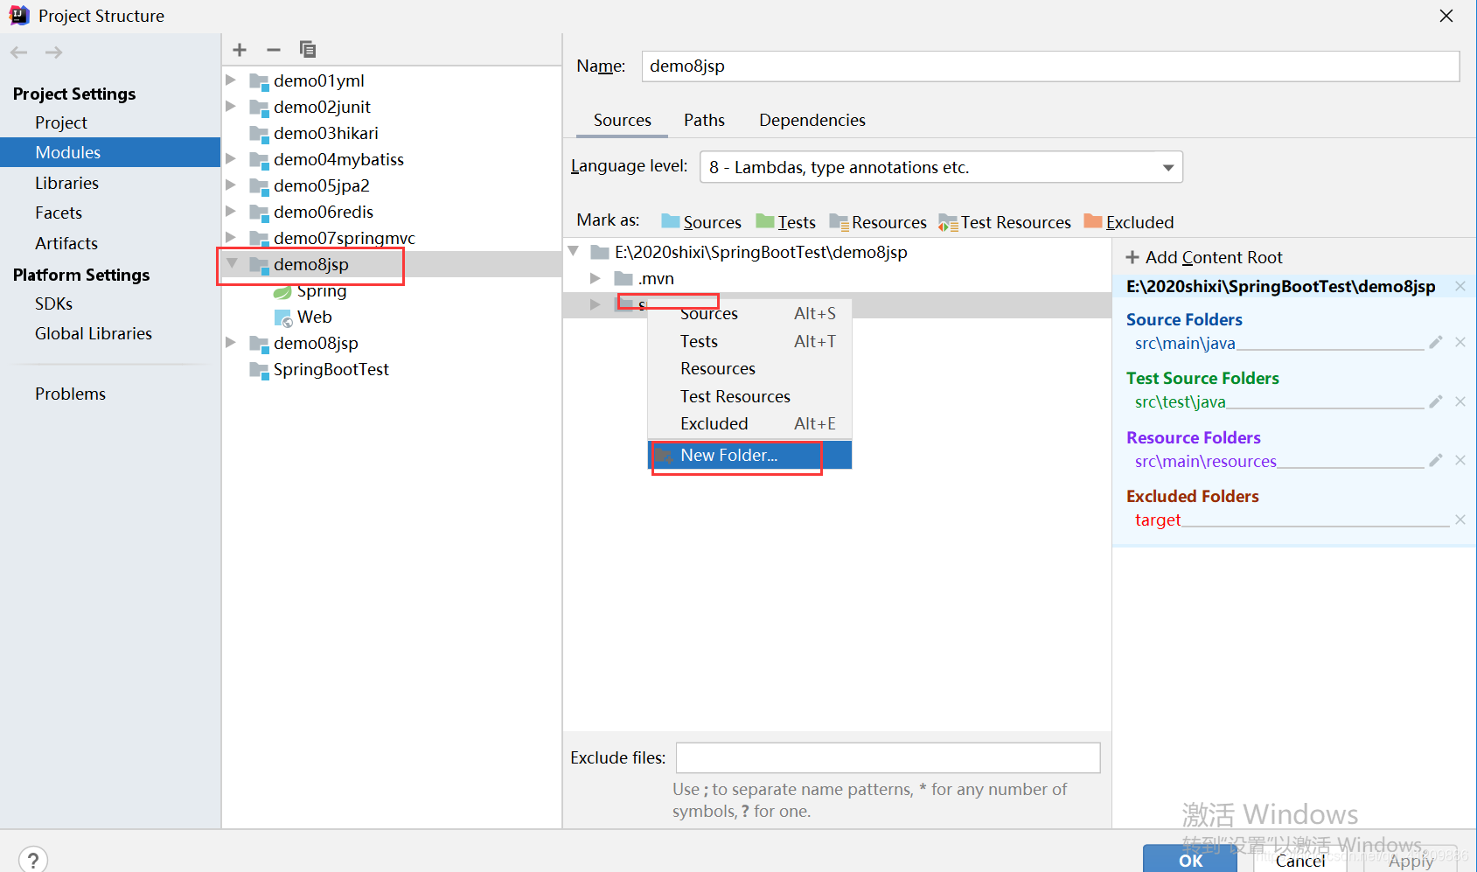Expand the demo06redis module
Viewport: 1477px width, 872px height.
[231, 211]
